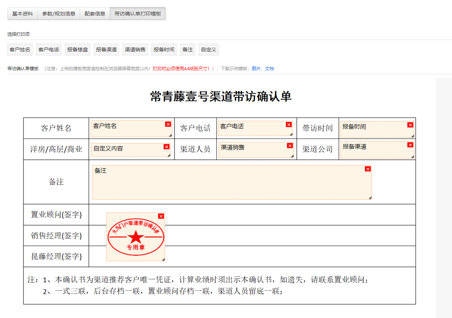The width and height of the screenshot is (452, 318).
Task: Download the 图片 sample template
Action: (256, 69)
